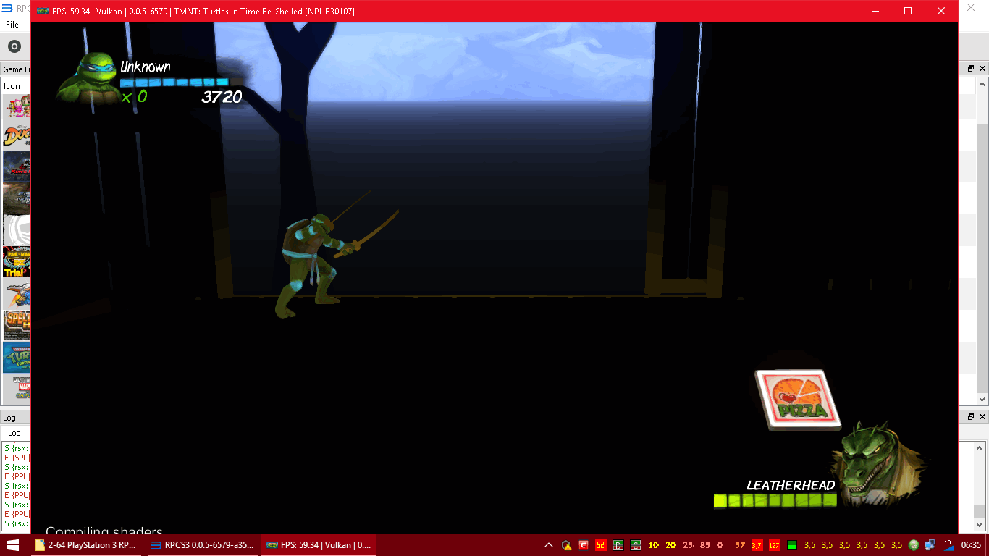989x556 pixels.
Task: Close the Game List dock panel
Action: click(x=982, y=69)
